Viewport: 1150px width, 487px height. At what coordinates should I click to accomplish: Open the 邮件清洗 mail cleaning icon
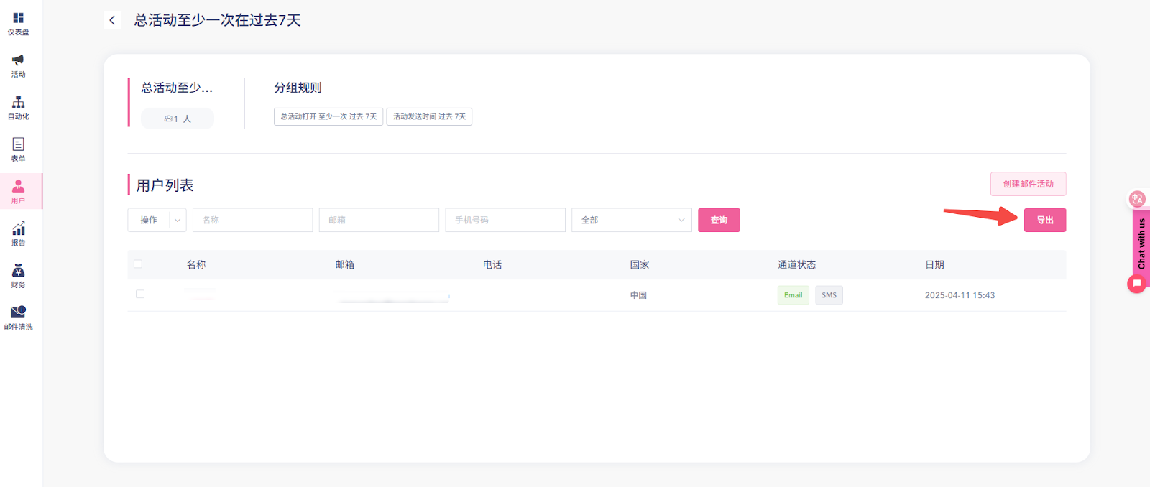coord(18,312)
